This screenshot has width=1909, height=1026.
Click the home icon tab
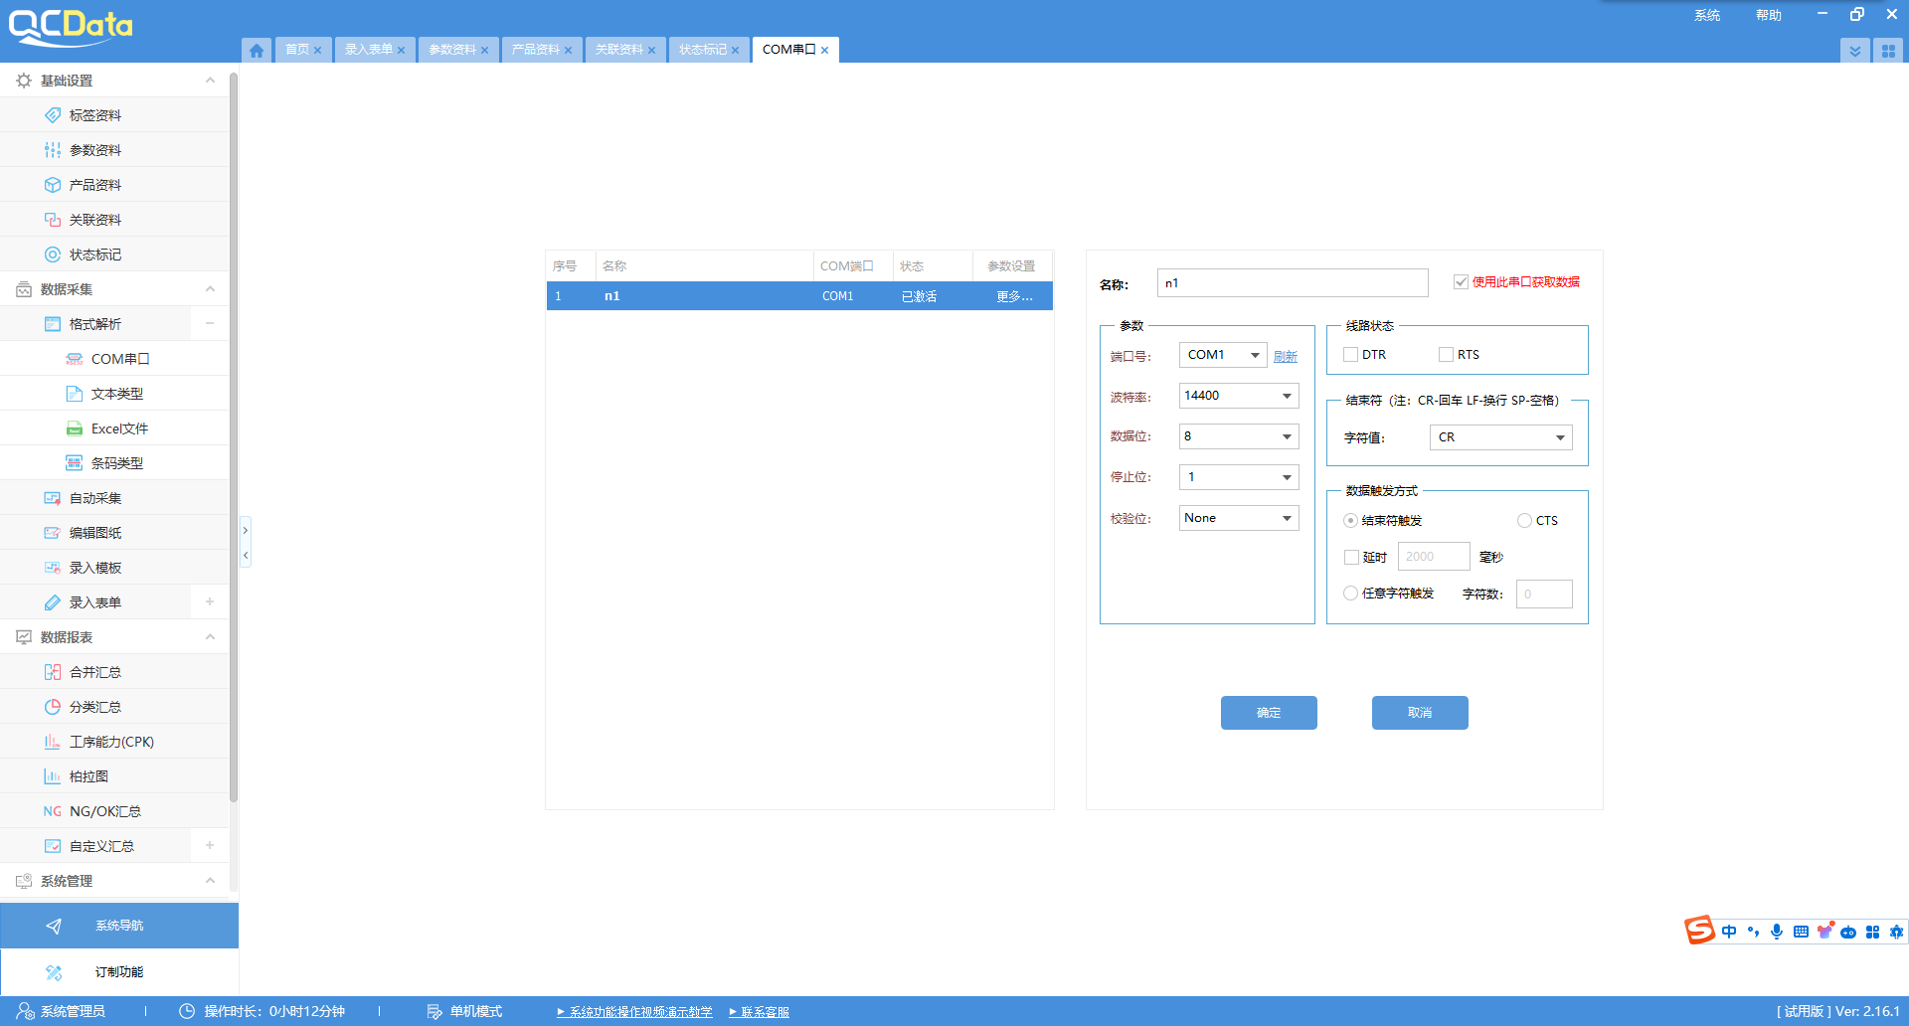[x=257, y=51]
